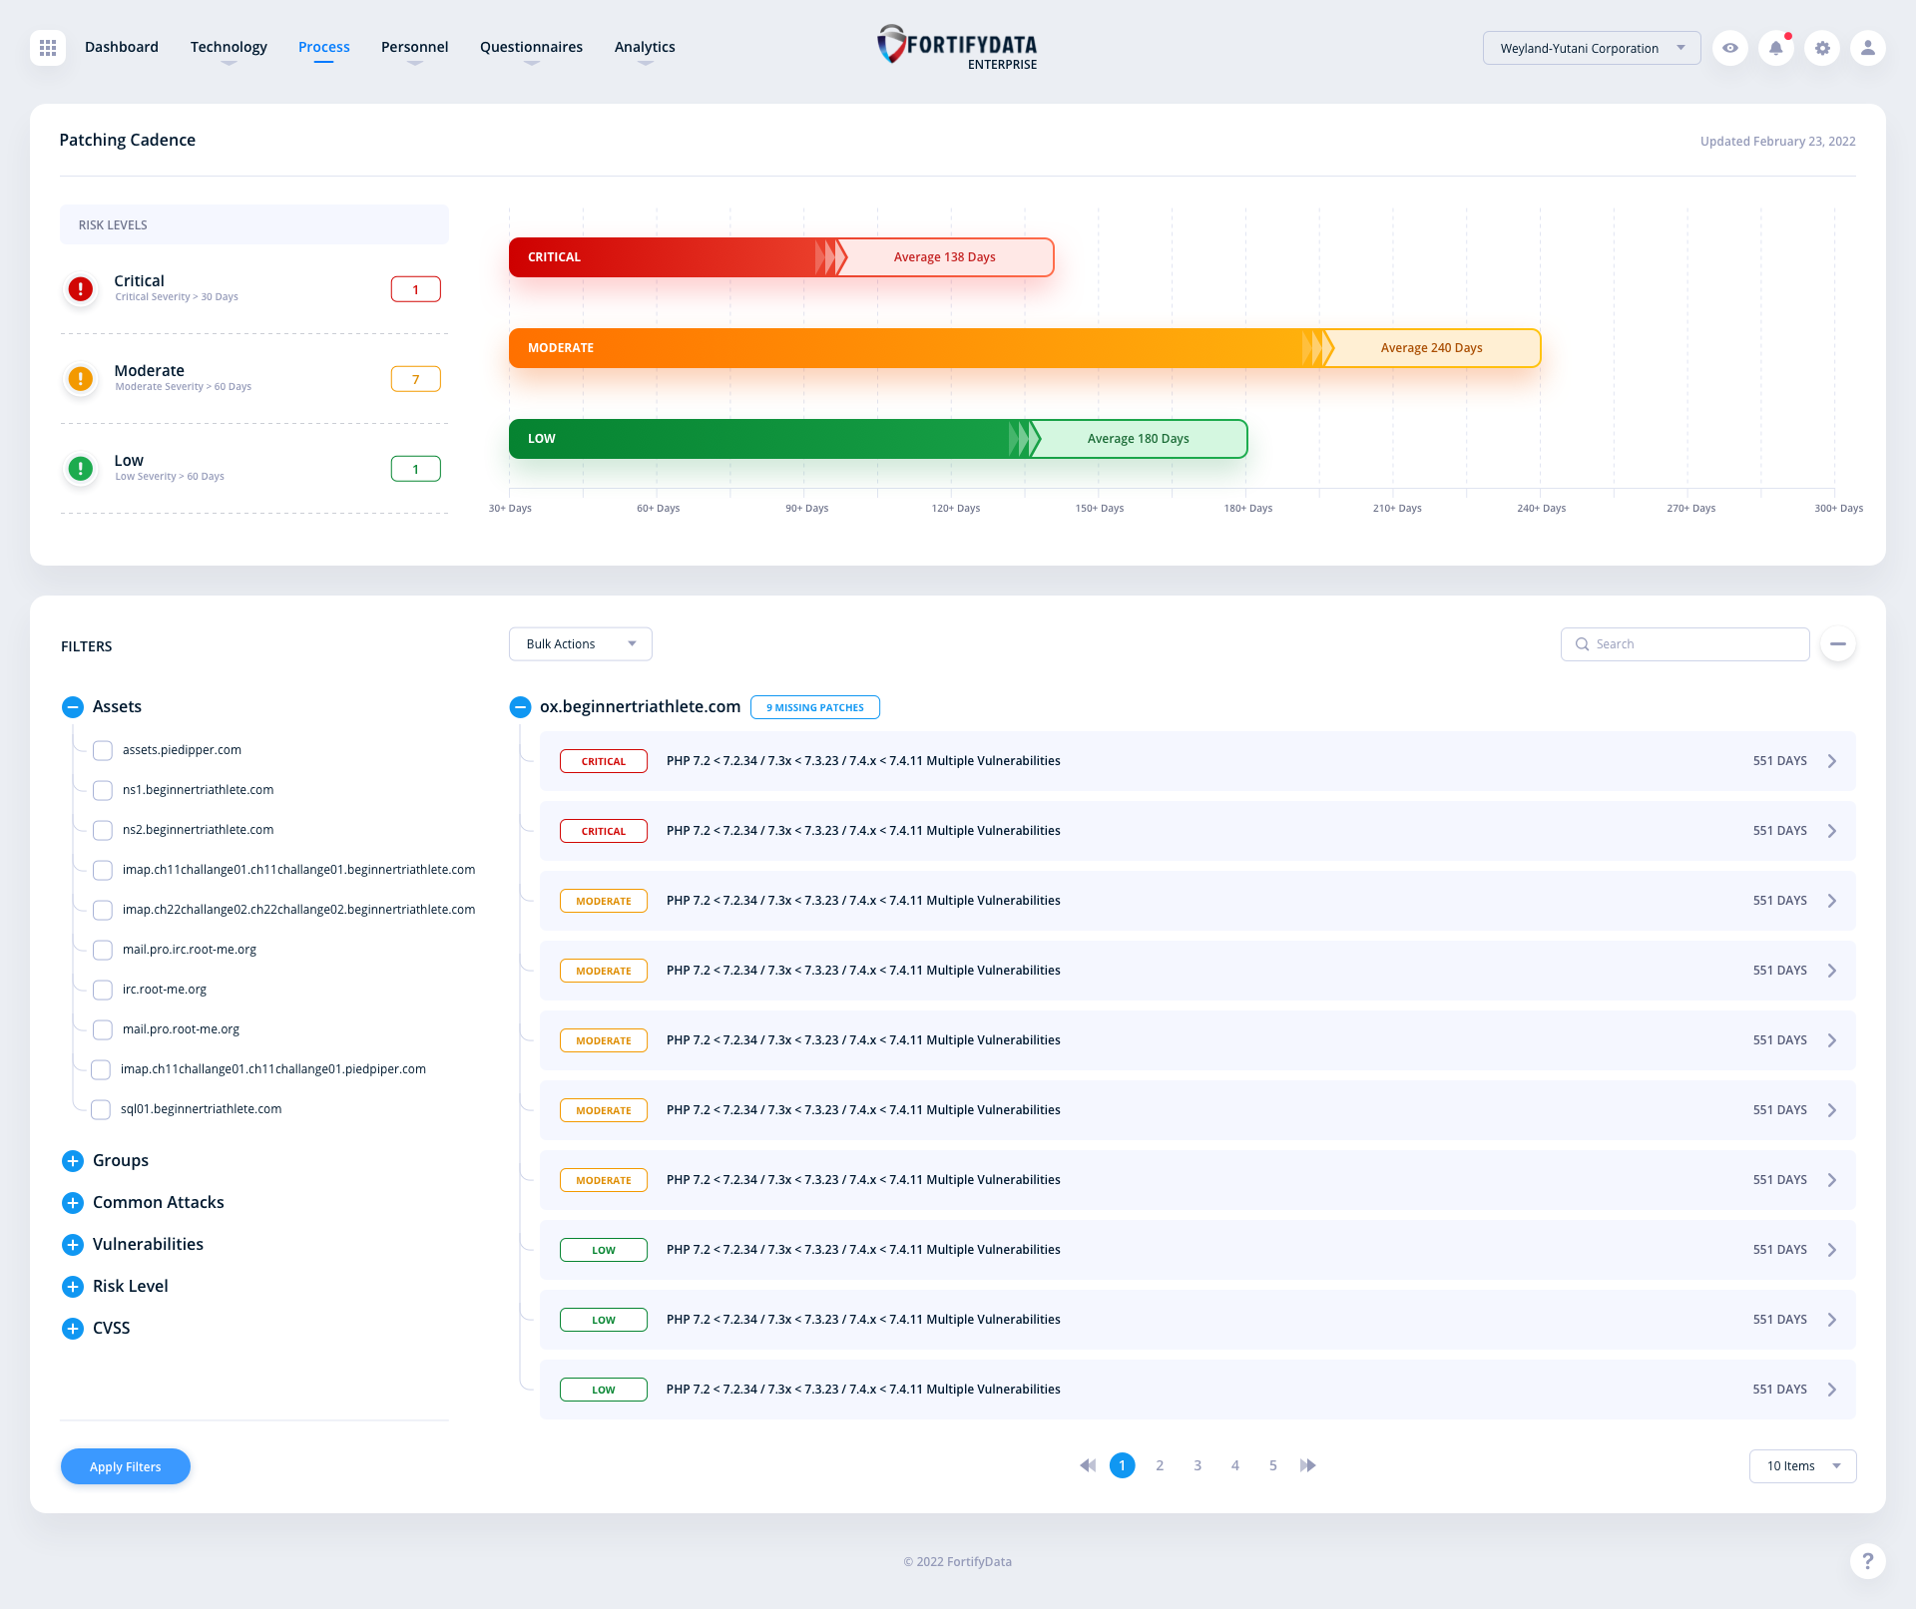Tick the irc.root-me.org asset checkbox

[102, 990]
